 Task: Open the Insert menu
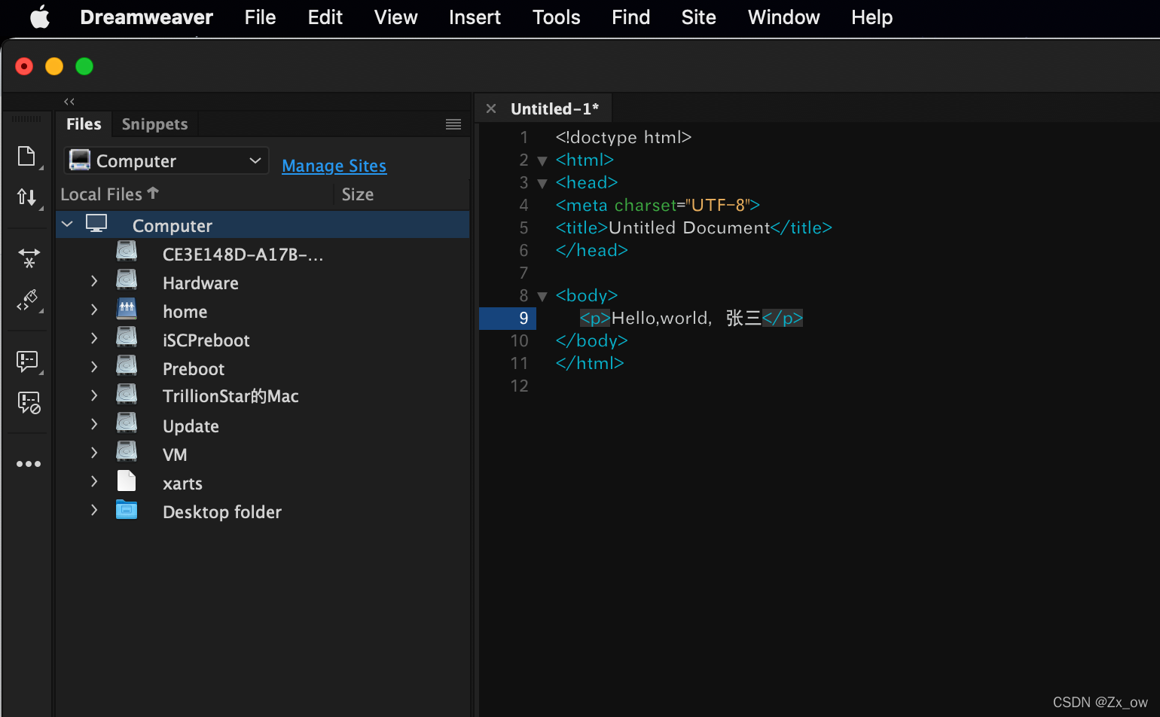[475, 17]
